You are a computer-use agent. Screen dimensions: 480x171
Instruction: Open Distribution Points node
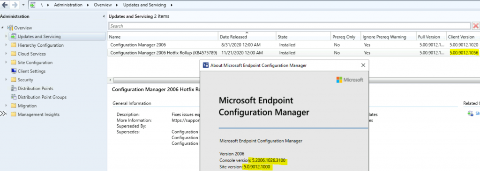click(x=36, y=89)
